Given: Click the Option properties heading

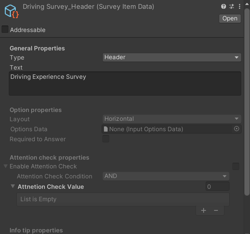Looking at the screenshot, I should pyautogui.click(x=36, y=110).
